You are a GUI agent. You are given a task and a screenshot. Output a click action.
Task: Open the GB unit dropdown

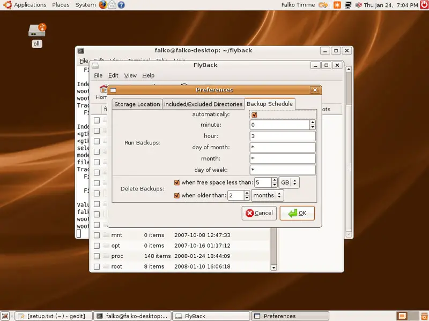click(x=289, y=182)
